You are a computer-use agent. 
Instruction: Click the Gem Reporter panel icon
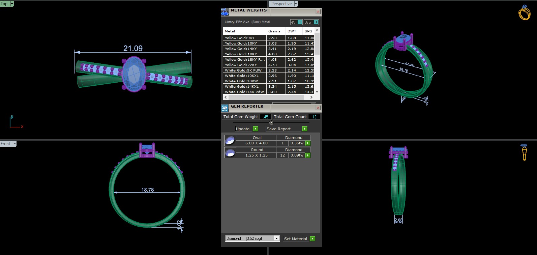tap(225, 108)
